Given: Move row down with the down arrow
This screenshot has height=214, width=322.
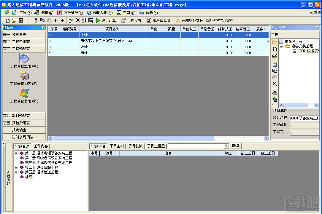Looking at the screenshot, I should coord(62,20).
